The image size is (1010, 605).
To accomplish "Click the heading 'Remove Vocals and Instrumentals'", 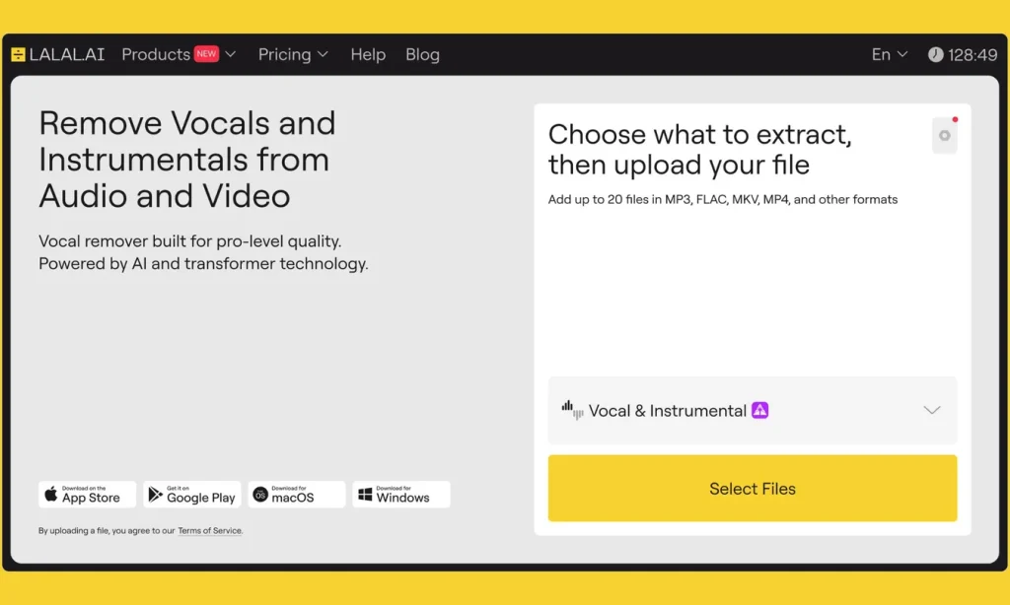I will 186,159.
